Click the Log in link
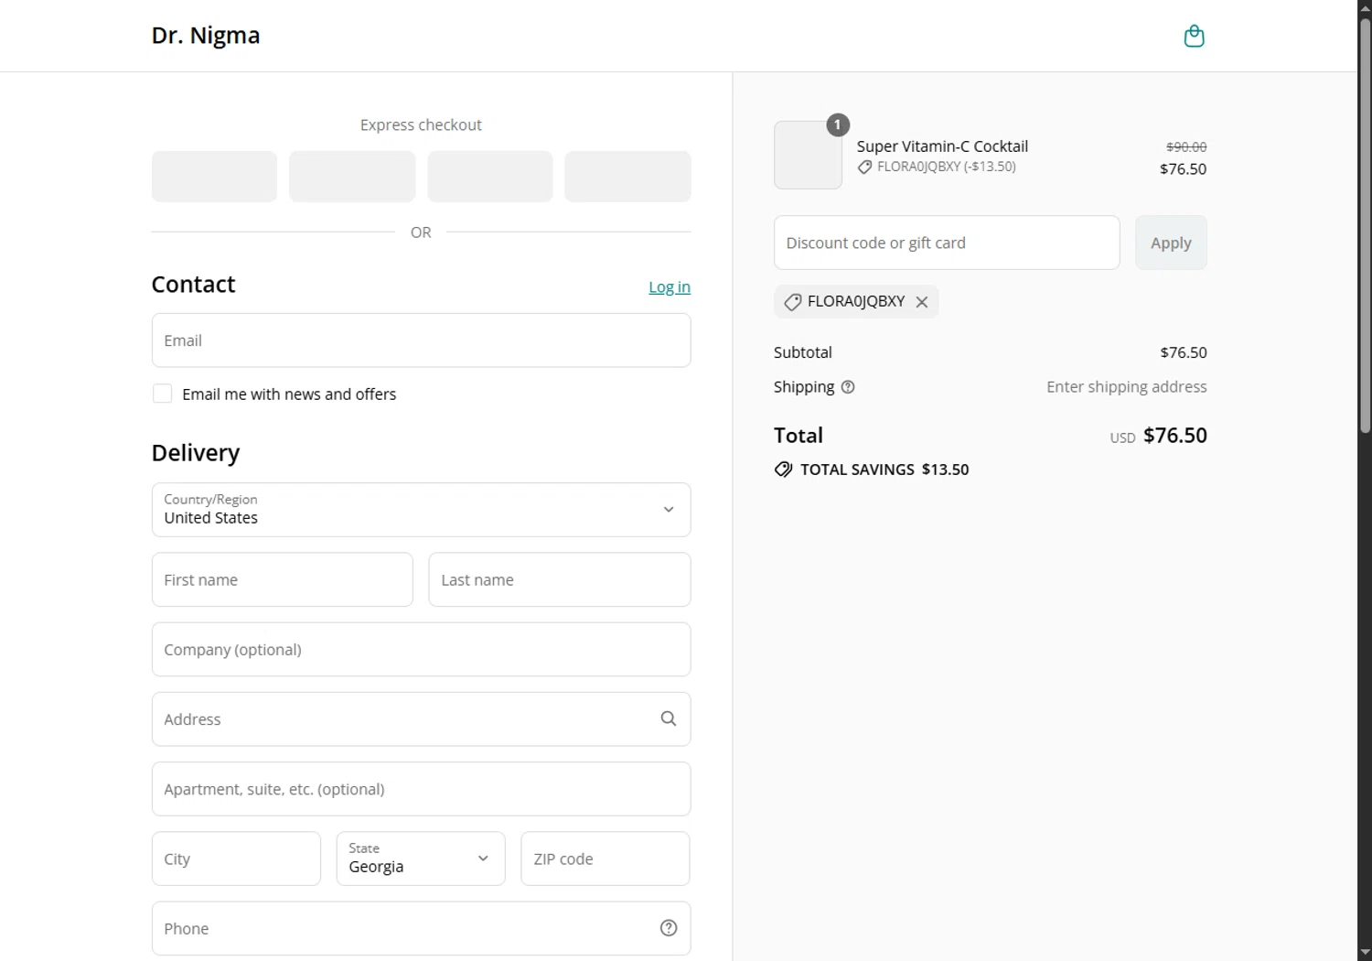Viewport: 1372px width, 961px height. coord(669,287)
